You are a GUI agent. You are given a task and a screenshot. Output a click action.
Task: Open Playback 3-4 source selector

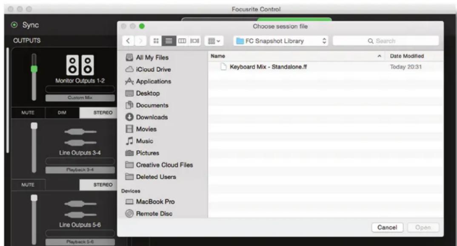pos(80,170)
